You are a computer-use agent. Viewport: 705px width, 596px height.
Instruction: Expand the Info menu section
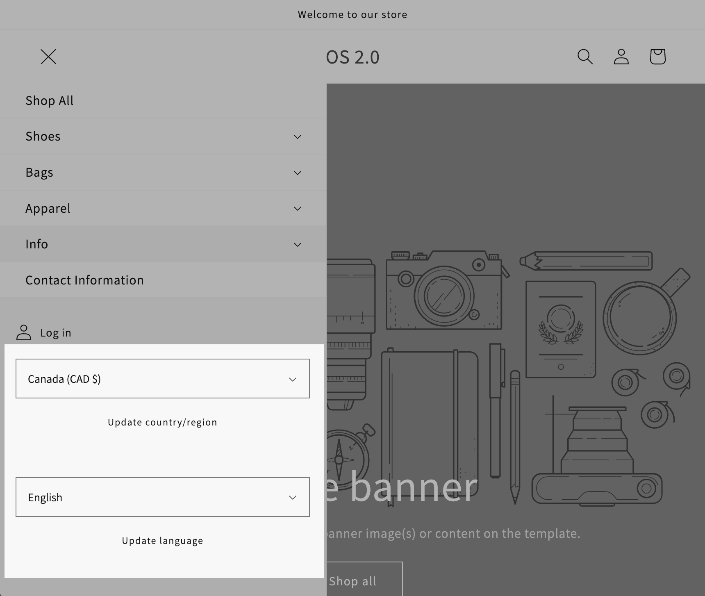[298, 244]
